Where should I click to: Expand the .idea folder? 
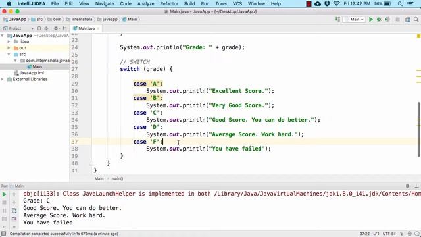click(9, 41)
